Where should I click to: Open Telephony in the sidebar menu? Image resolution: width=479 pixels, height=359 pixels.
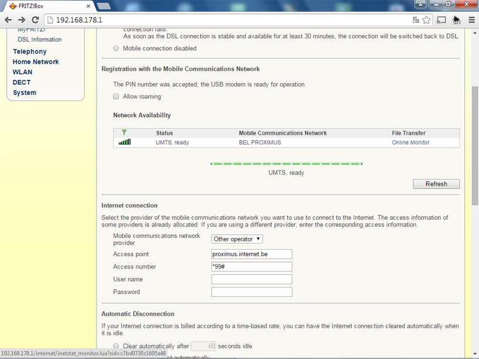(30, 51)
